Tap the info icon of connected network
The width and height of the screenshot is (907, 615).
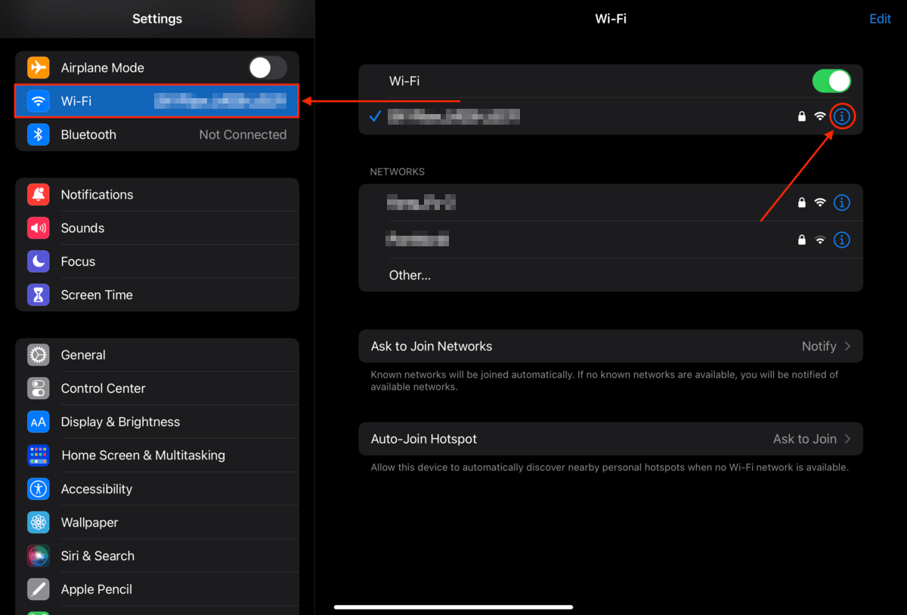pos(842,116)
